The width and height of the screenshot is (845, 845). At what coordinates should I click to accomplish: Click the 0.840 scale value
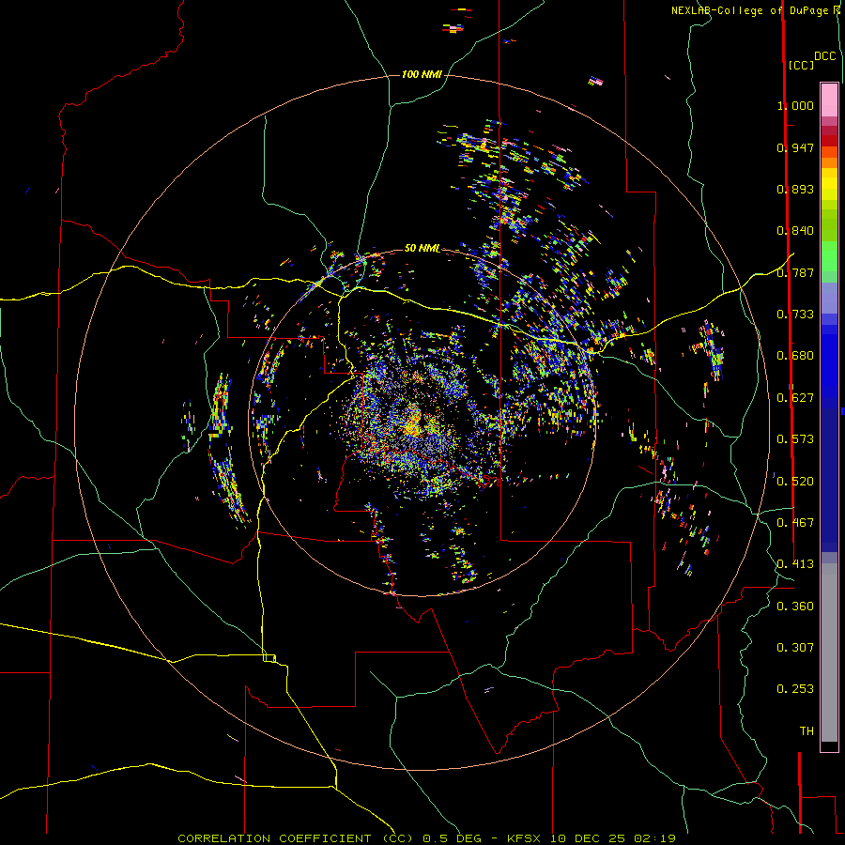click(x=795, y=231)
